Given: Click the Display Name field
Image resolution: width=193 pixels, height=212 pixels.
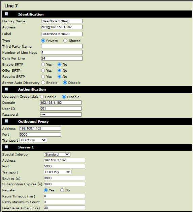Looking at the screenshot, I should tap(62, 21).
